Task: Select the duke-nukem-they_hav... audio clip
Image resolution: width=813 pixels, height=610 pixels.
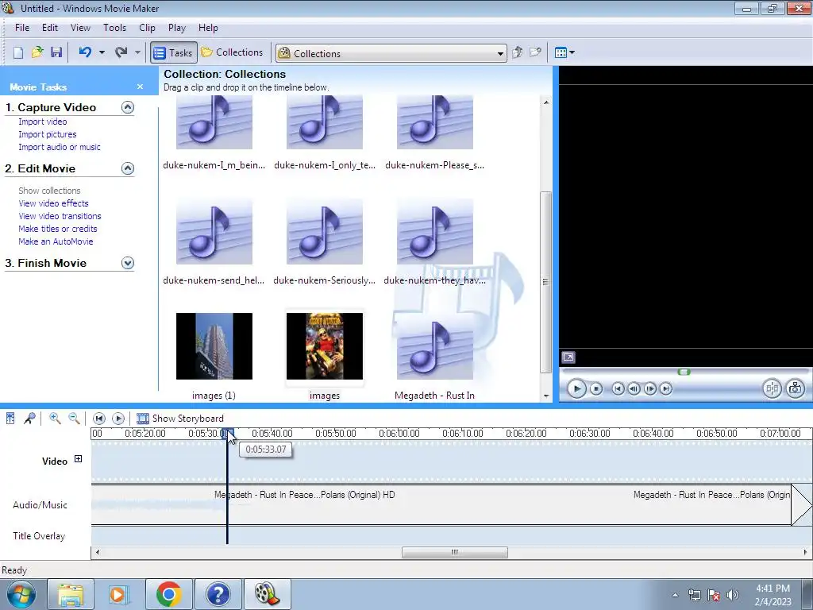Action: tap(435, 231)
